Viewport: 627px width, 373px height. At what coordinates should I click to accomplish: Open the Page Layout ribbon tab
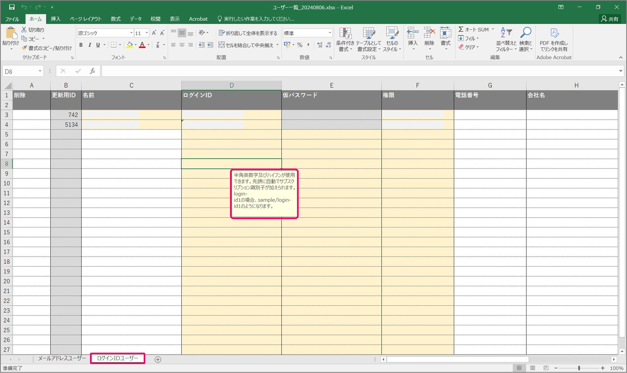click(86, 19)
